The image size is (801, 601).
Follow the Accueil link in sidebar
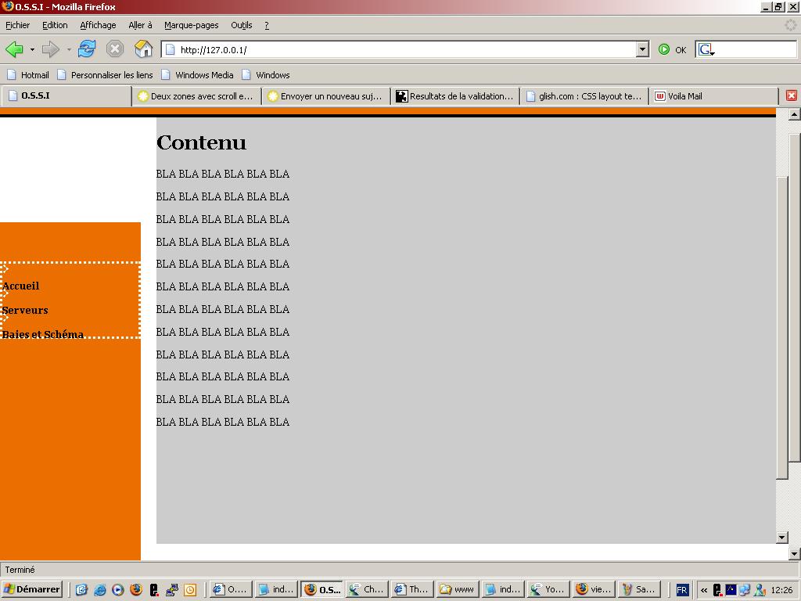21,286
